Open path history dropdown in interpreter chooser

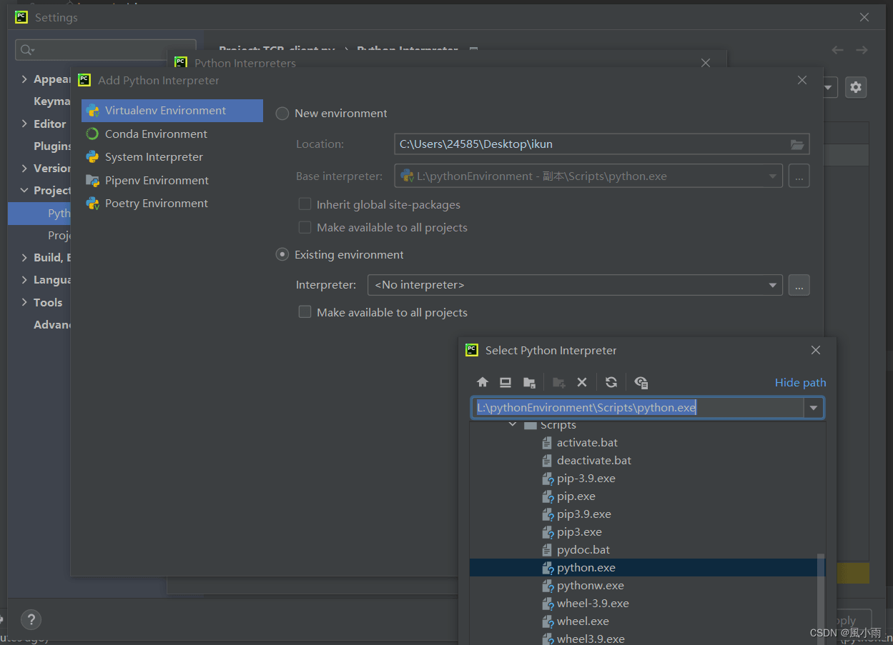click(814, 408)
